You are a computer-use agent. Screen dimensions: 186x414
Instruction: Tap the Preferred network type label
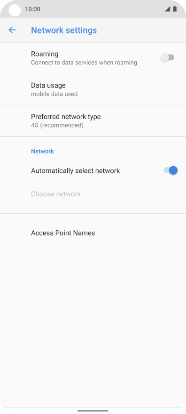(x=66, y=117)
